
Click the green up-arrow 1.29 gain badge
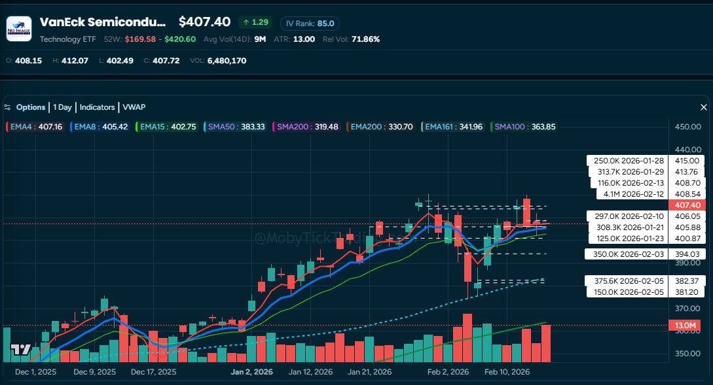click(x=257, y=22)
